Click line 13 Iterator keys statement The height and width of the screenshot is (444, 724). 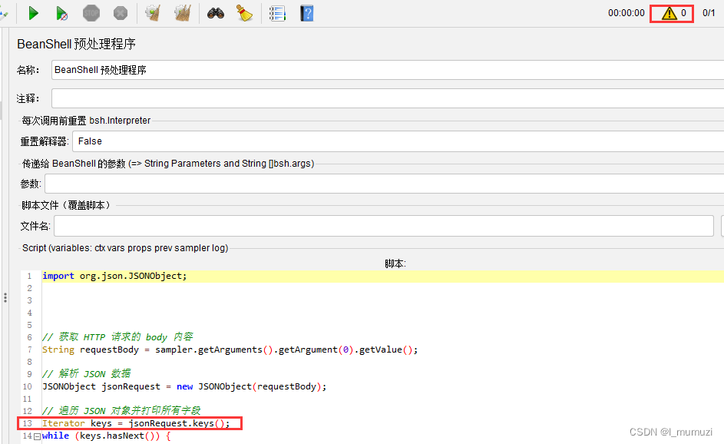click(x=136, y=423)
